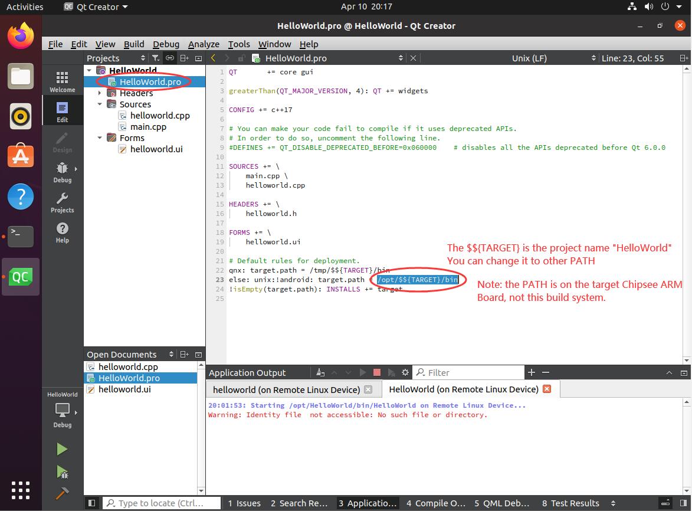Switch to Debug mode in sidebar
Screen dimensions: 692x511
pyautogui.click(x=62, y=172)
